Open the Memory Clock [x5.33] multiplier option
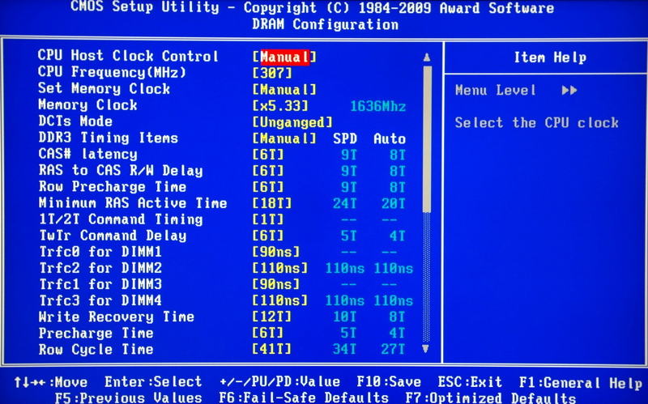 click(x=280, y=106)
